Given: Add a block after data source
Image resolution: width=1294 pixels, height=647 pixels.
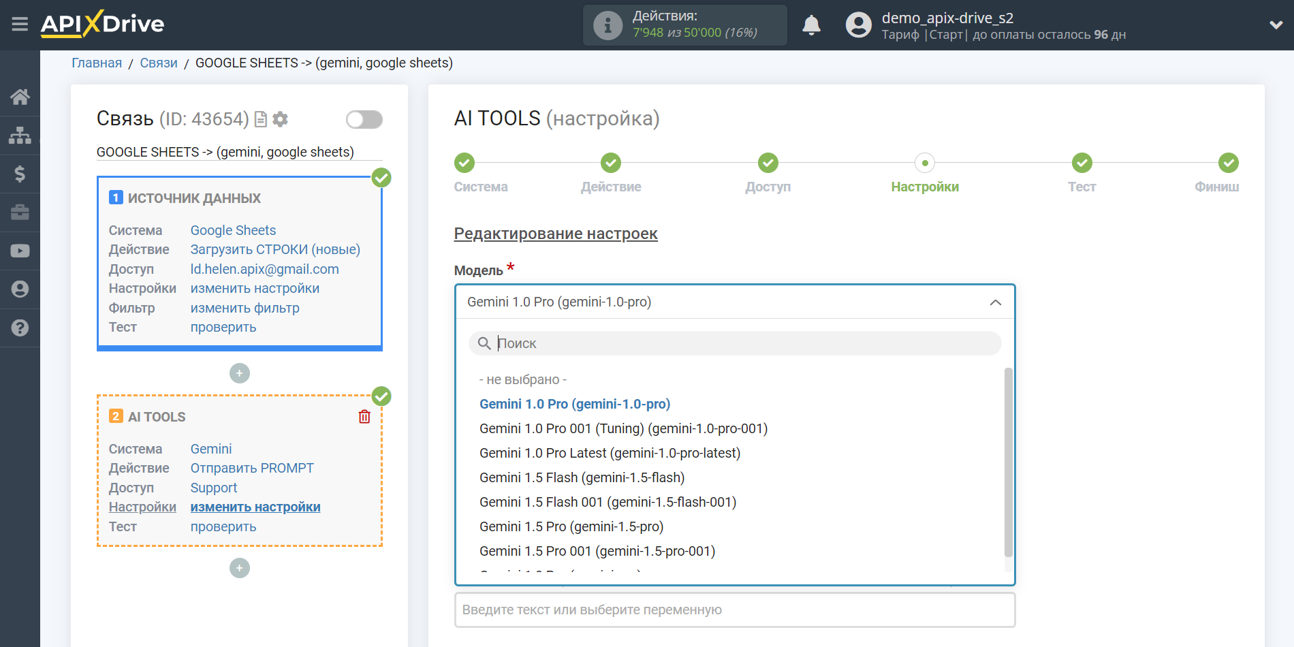Looking at the screenshot, I should click(240, 373).
